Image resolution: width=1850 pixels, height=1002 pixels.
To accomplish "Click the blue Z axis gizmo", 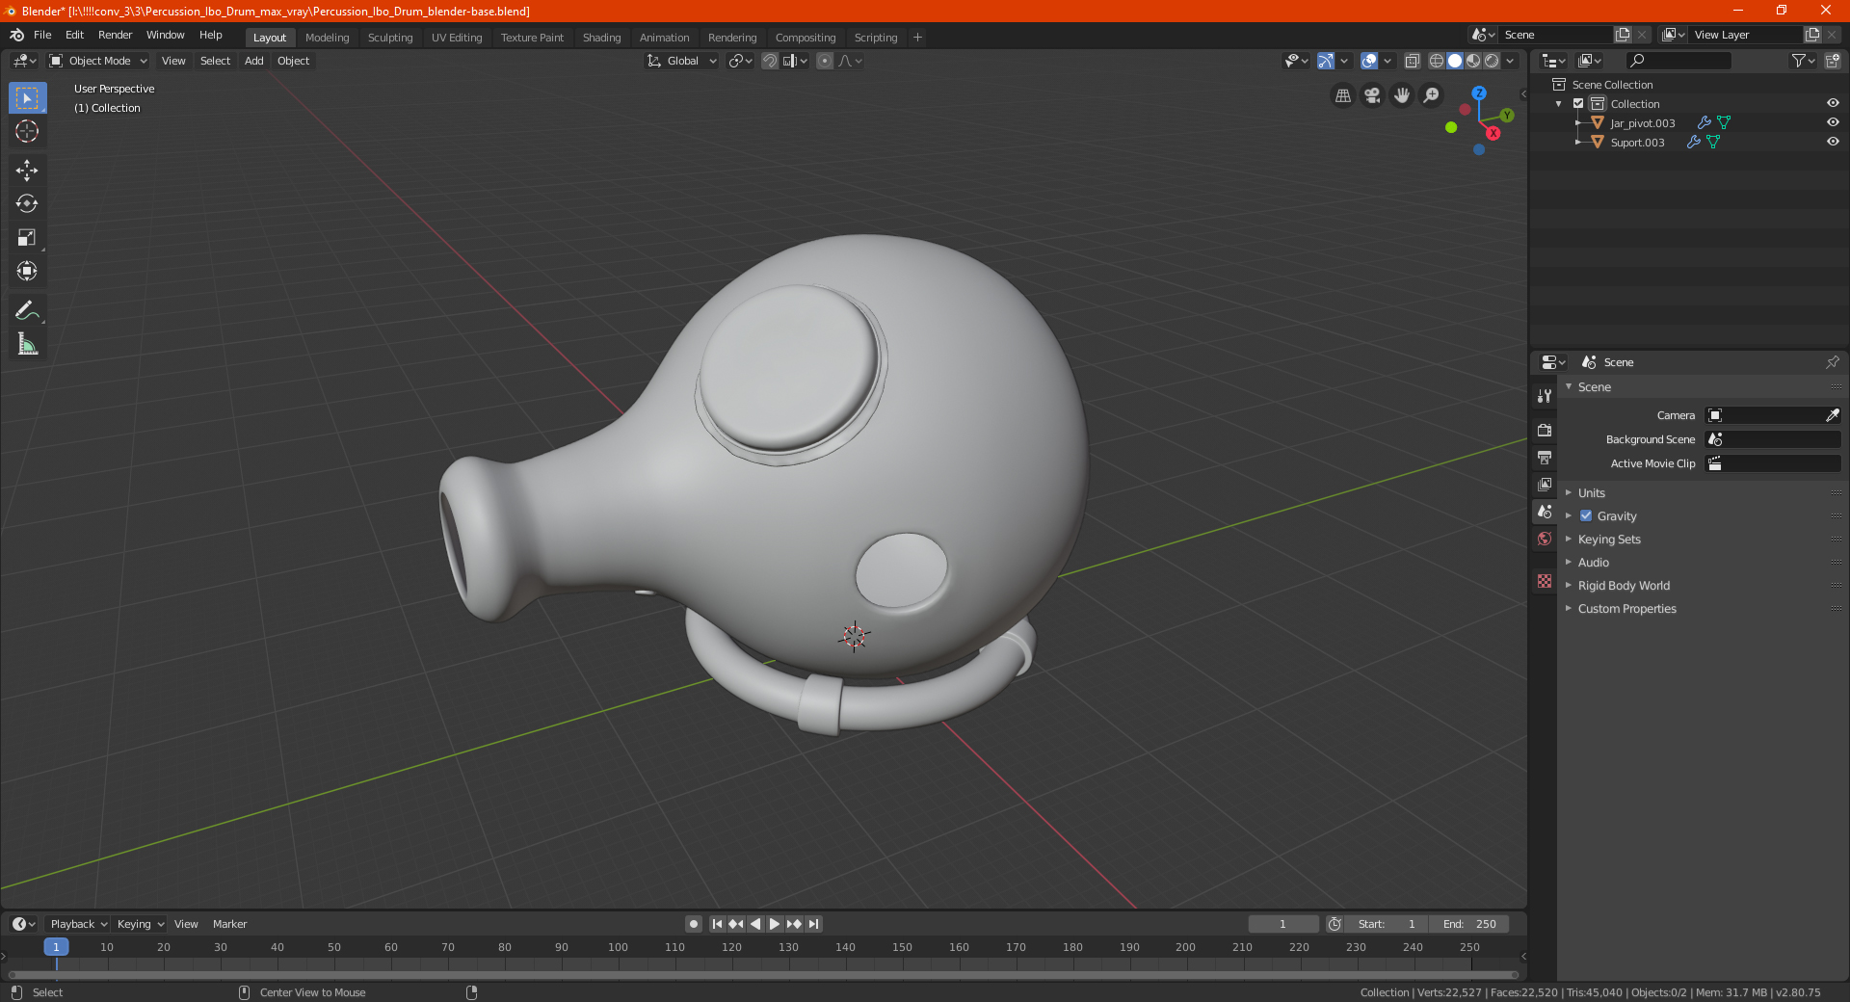I will (1479, 93).
